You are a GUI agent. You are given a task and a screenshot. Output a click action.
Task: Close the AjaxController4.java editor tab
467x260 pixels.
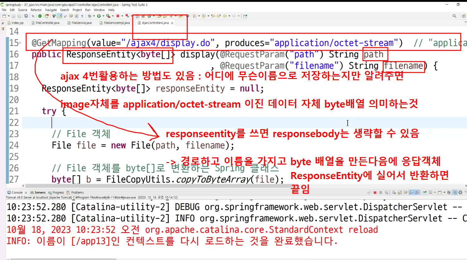coord(172,23)
